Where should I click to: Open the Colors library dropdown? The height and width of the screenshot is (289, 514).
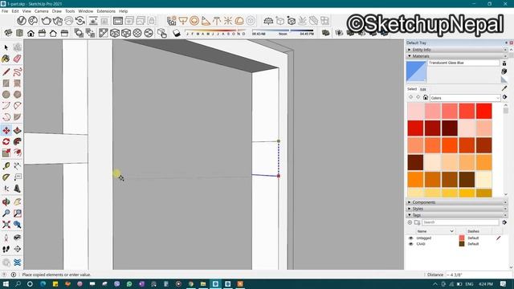(465, 98)
